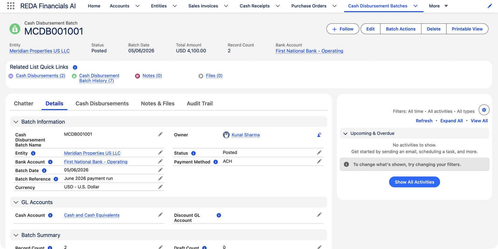Click the edit pencil for Cash Account
The height and width of the screenshot is (249, 498).
click(x=160, y=214)
